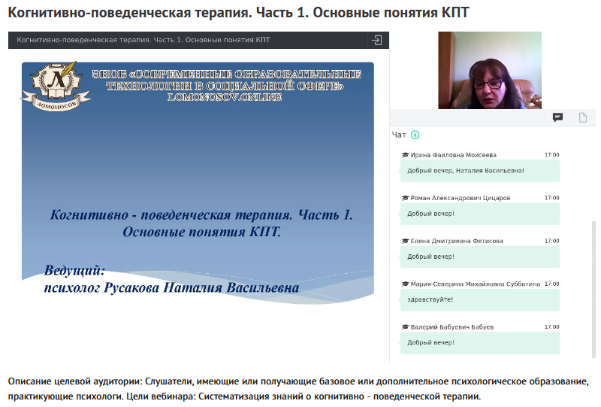Click the presenter webcam video
This screenshot has height=407, width=601.
[490, 70]
